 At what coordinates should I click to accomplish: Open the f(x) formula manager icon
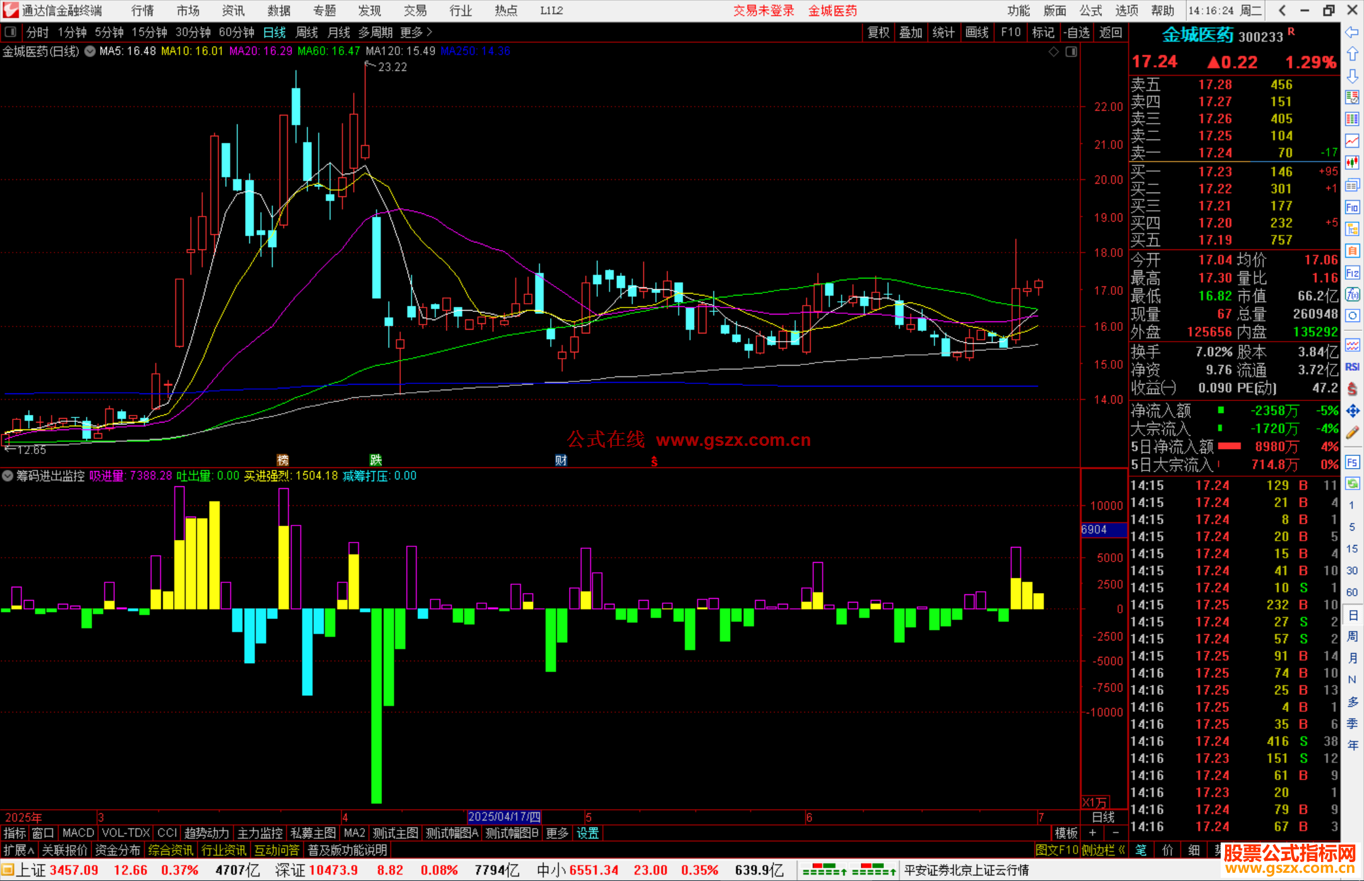[x=1352, y=294]
